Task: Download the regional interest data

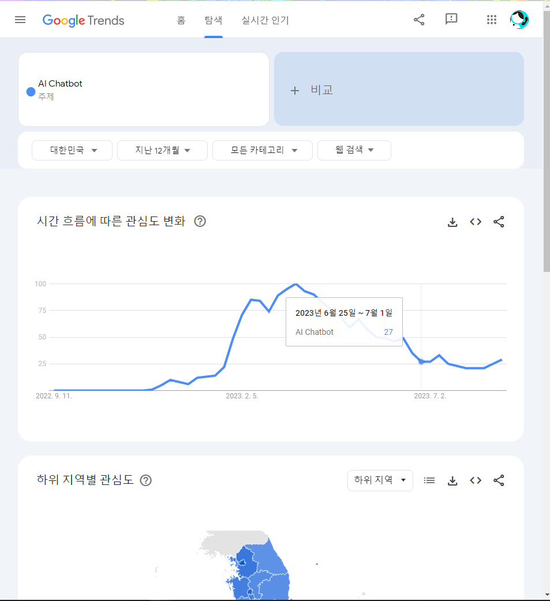Action: [x=452, y=480]
